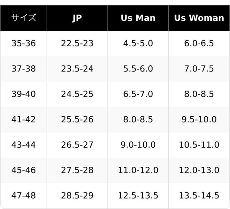Click Us Man value 9.0-10.0
230x209 pixels.
138,145
